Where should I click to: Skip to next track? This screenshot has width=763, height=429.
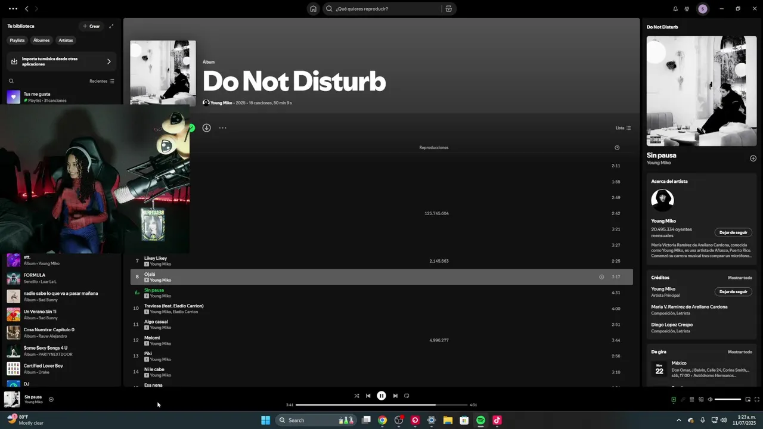click(395, 396)
